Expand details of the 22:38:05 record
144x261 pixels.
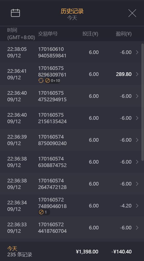[137, 52]
